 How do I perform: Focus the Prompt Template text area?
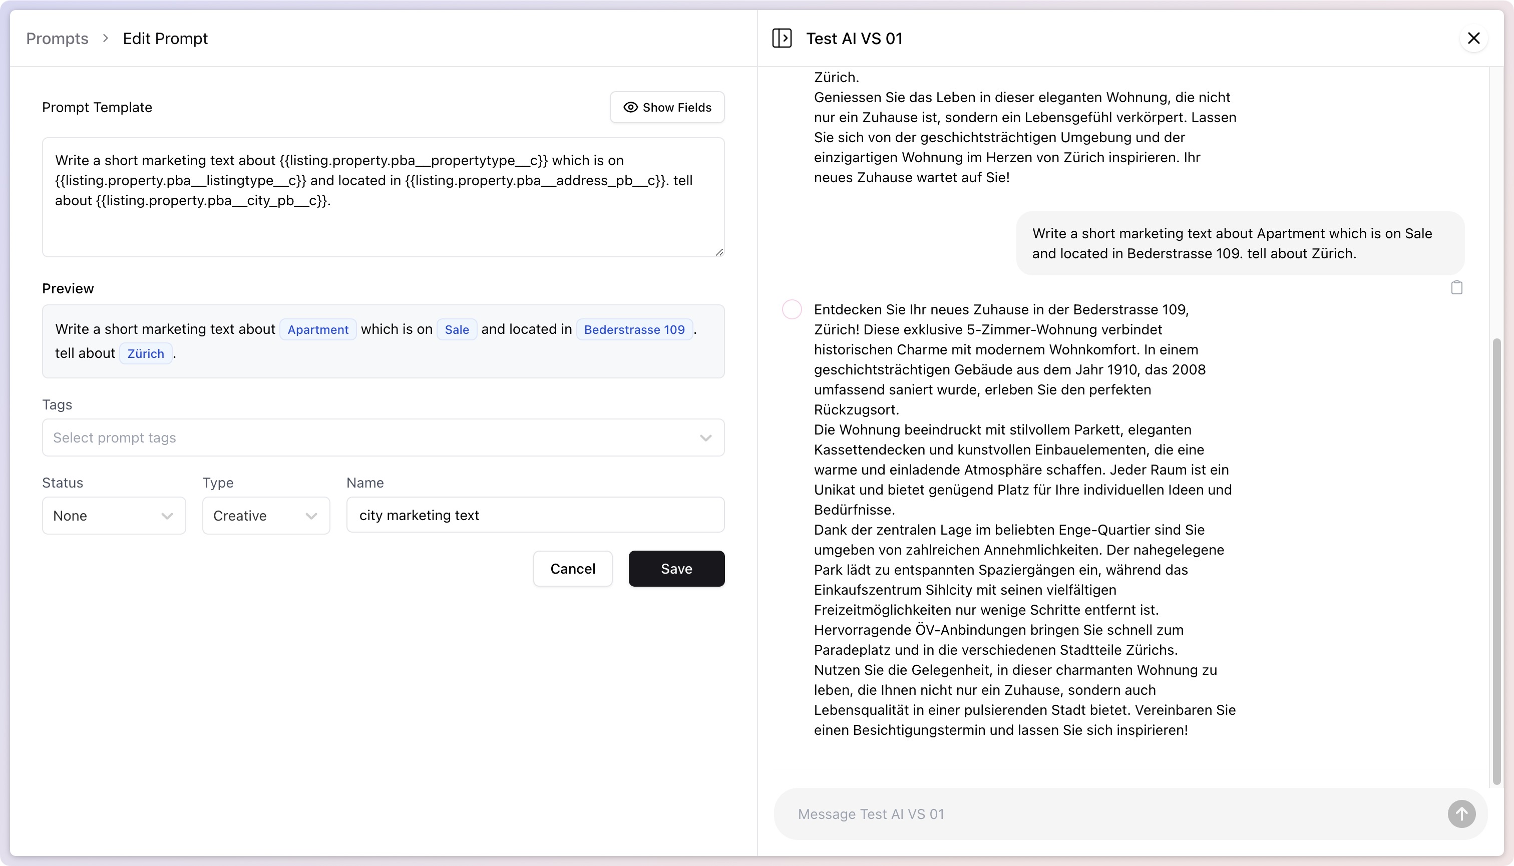[383, 197]
